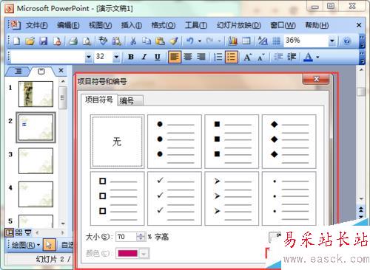This screenshot has height=270, width=370.
Task: Increase the indent level
Action: [292, 57]
